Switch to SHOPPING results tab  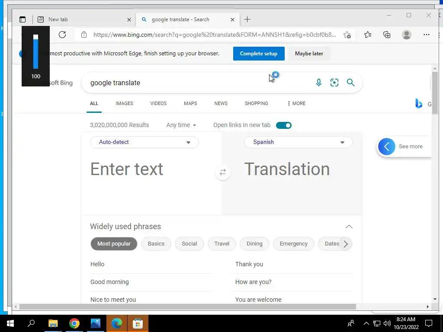click(257, 103)
